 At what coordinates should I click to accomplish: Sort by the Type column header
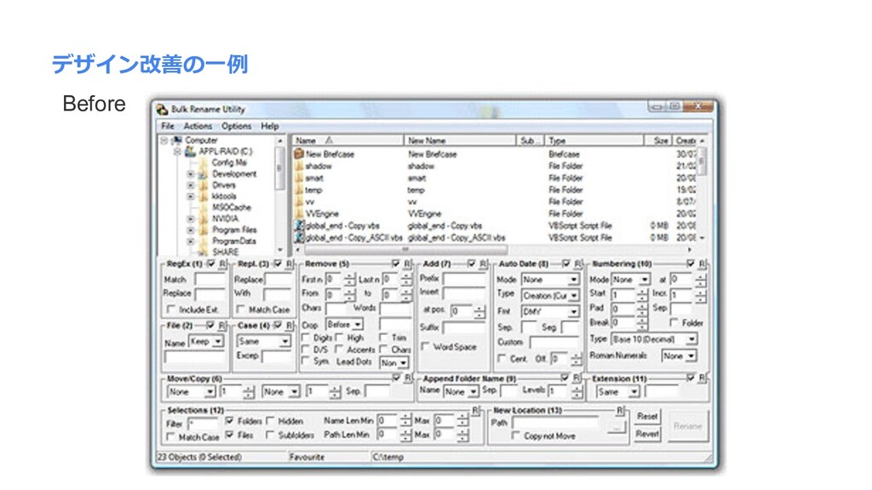point(594,140)
